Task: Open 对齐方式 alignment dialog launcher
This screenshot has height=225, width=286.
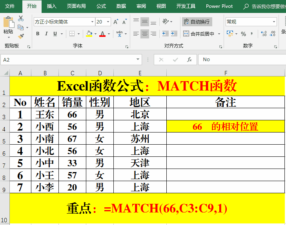Action: pos(220,47)
